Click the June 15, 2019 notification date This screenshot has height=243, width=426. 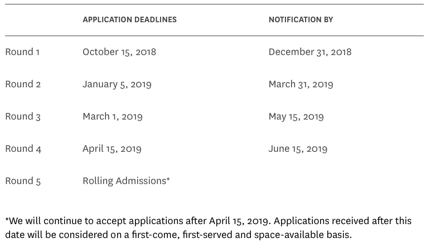pyautogui.click(x=298, y=148)
